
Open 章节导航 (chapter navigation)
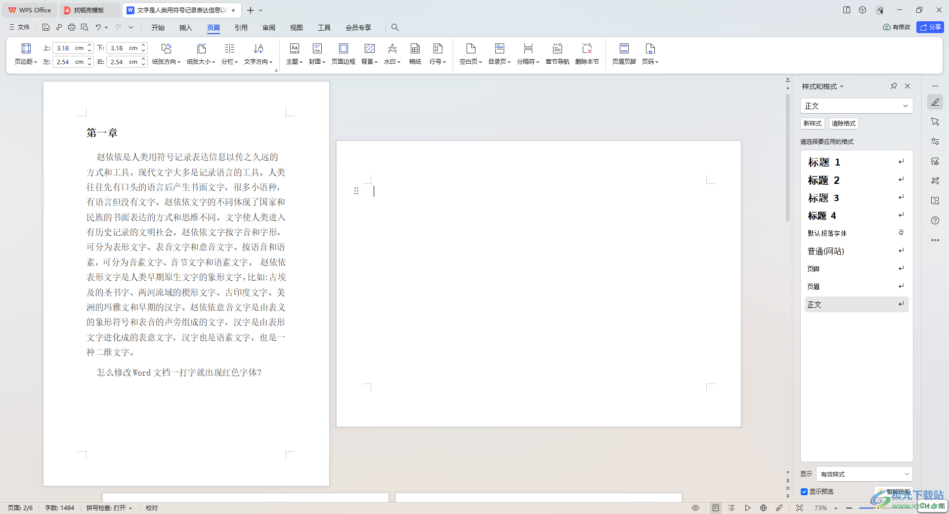(558, 54)
